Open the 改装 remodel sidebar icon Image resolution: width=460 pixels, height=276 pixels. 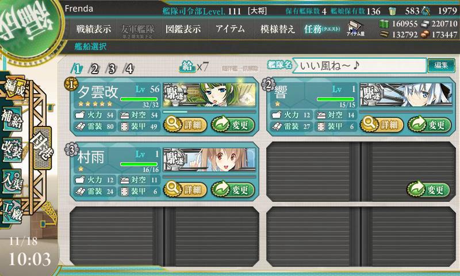[12, 149]
